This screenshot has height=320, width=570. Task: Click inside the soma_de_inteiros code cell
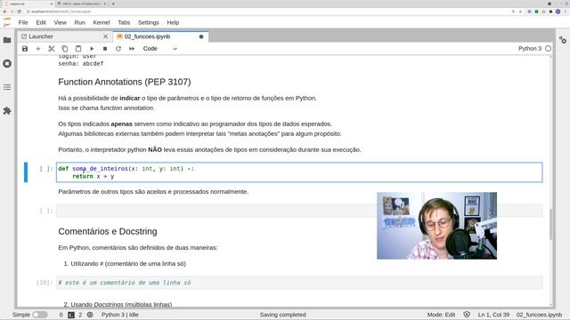pyautogui.click(x=299, y=172)
